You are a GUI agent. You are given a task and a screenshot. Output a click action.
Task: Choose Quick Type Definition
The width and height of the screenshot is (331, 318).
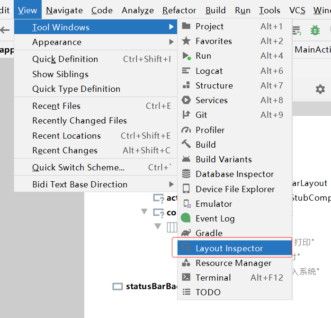coord(96,89)
